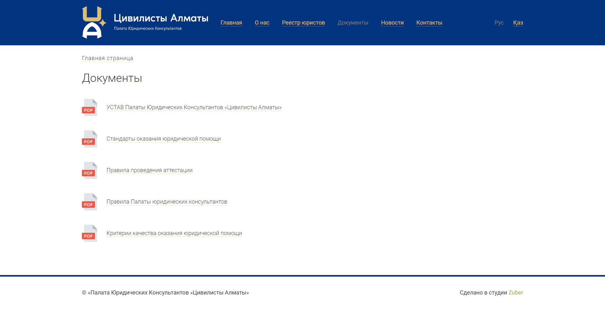
Task: Click PDF icon beside Критерии качества
Action: click(x=89, y=233)
